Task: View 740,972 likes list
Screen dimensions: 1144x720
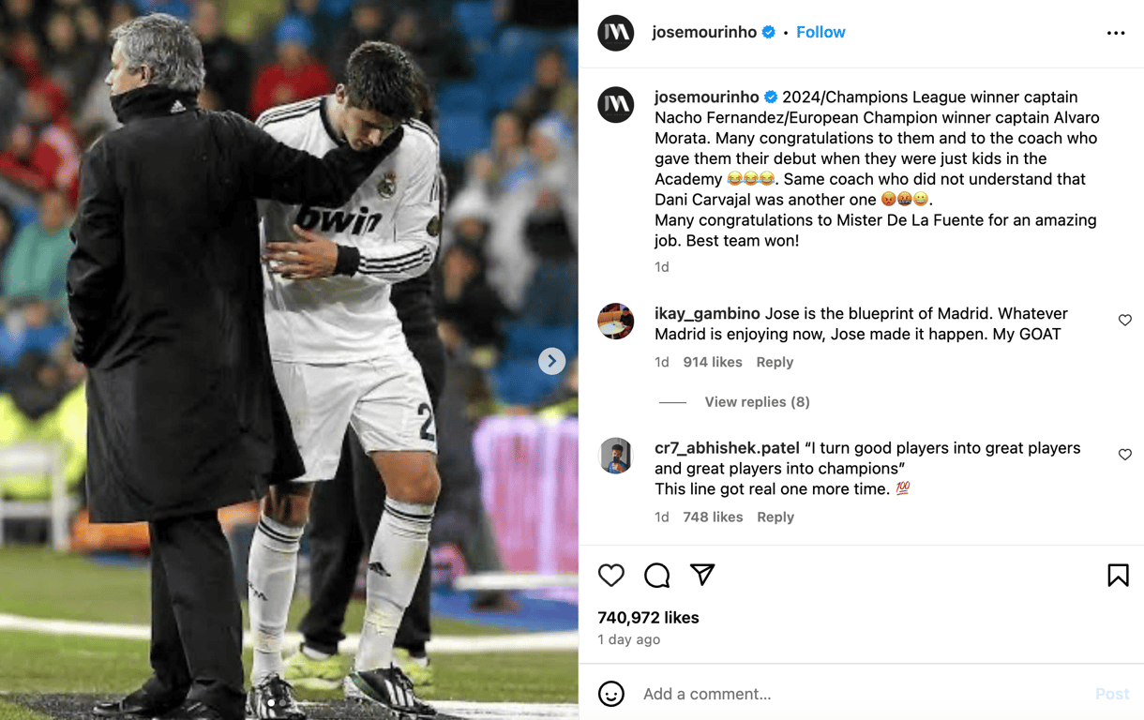Action: 648,618
